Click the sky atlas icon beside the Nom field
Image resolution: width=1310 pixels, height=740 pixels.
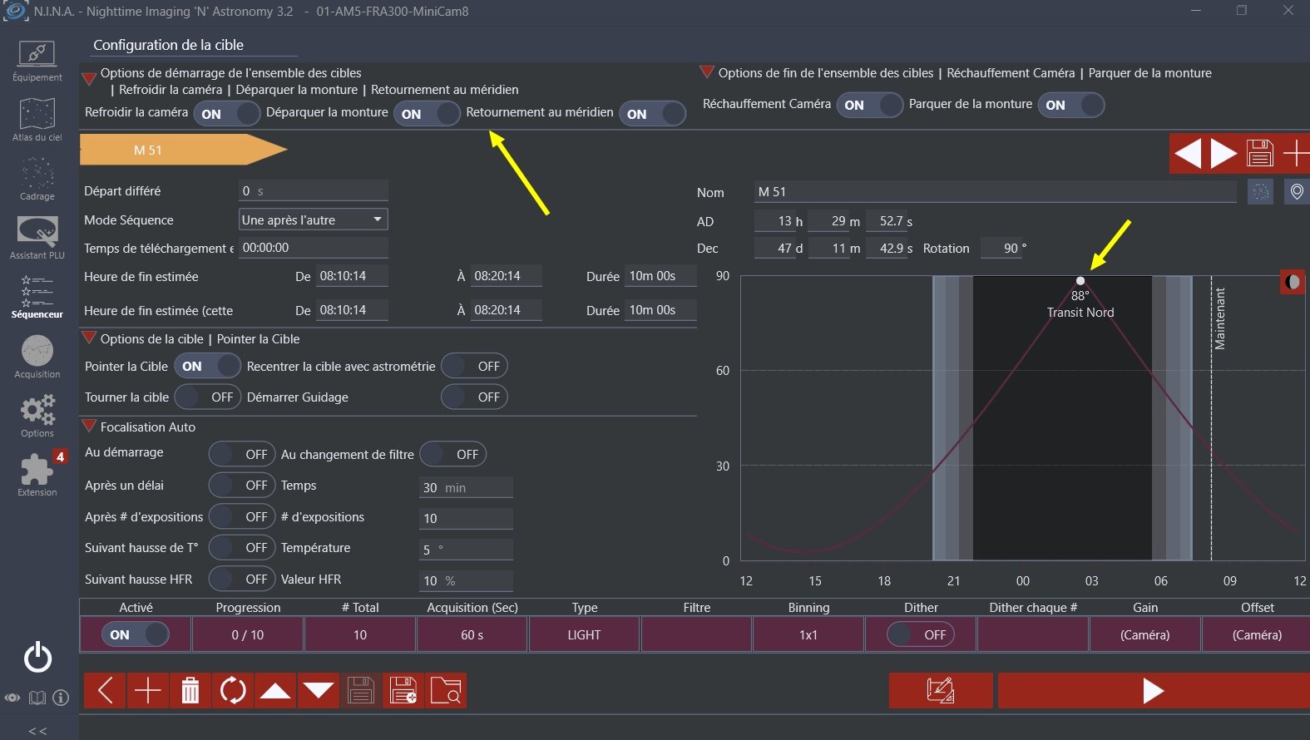click(1261, 192)
